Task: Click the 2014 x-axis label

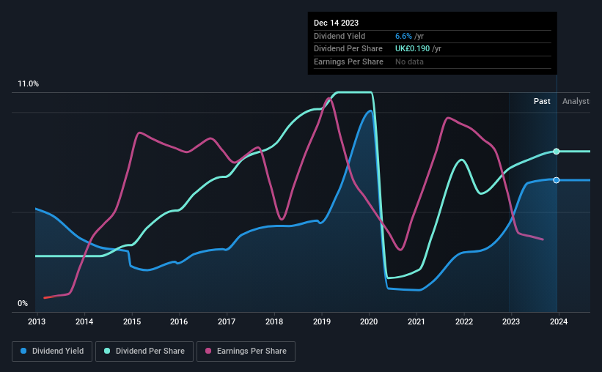Action: (x=84, y=321)
